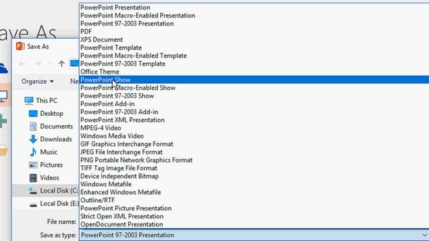Collapse the Save as type combo box
Viewport: 429px width, 241px height.
[424, 235]
